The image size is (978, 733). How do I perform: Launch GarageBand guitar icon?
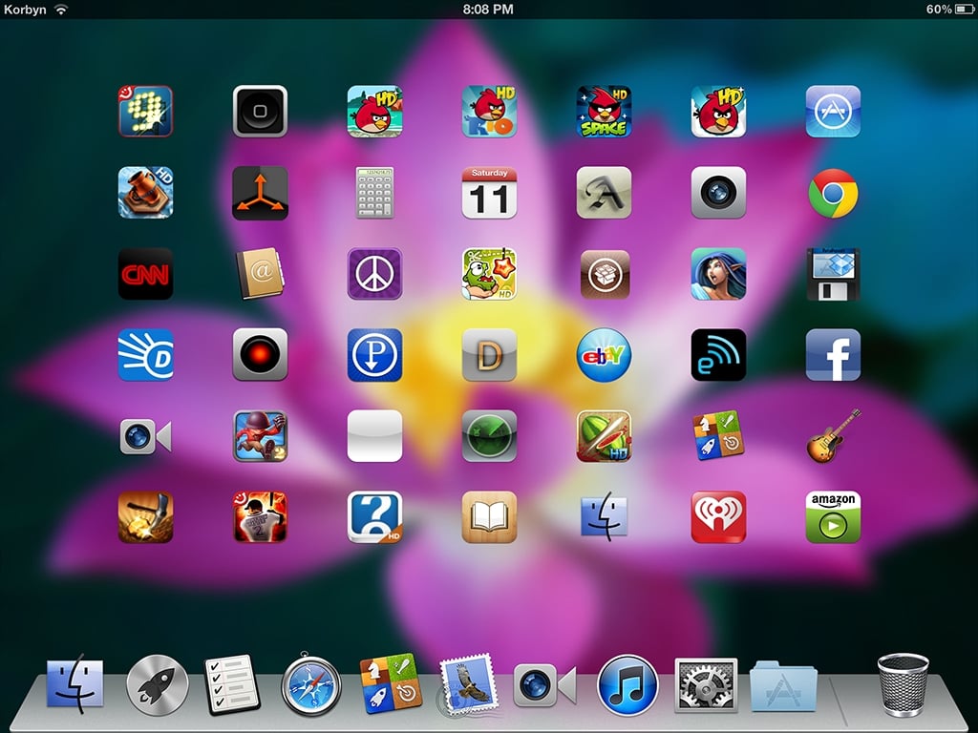833,435
